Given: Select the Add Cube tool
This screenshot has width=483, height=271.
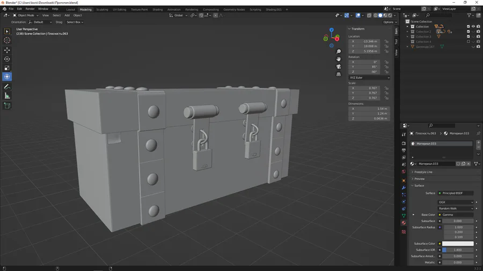Looking at the screenshot, I should [x=7, y=106].
